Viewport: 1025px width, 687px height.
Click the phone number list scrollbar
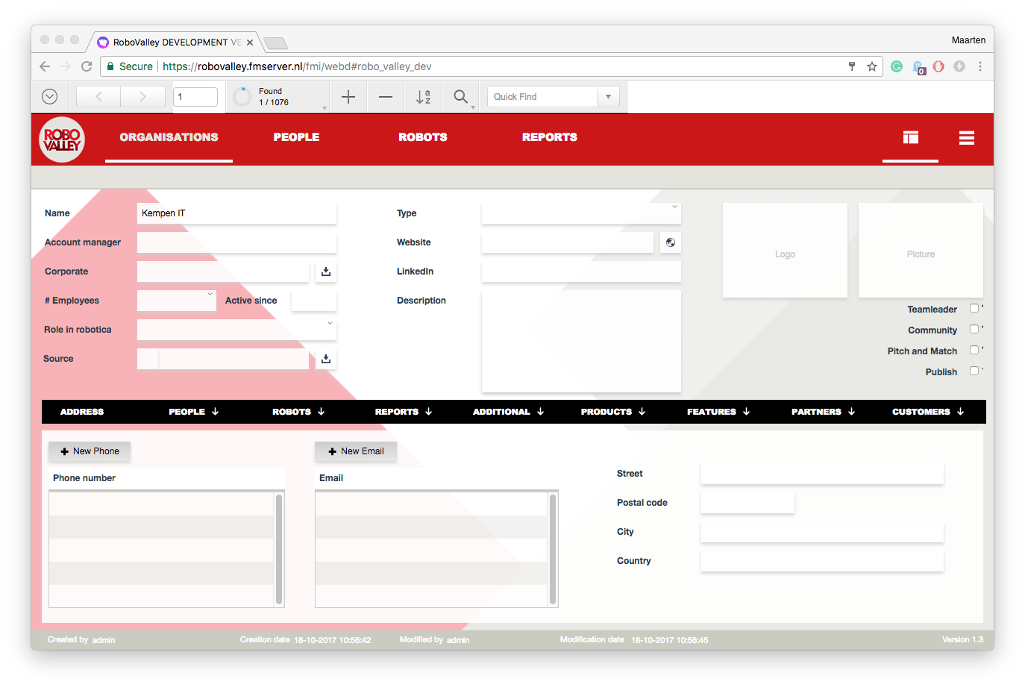(279, 549)
